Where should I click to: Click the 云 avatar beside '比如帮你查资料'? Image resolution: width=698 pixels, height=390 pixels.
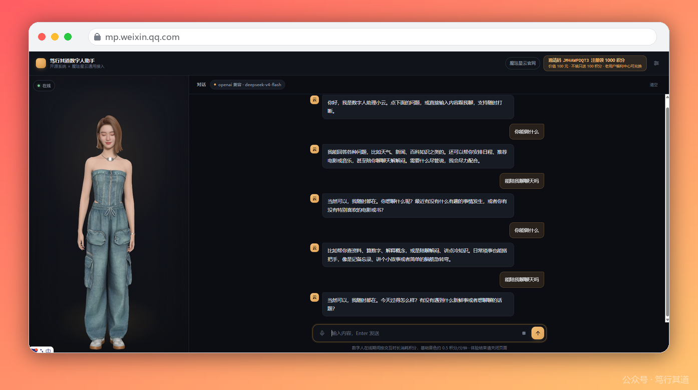[x=314, y=247]
